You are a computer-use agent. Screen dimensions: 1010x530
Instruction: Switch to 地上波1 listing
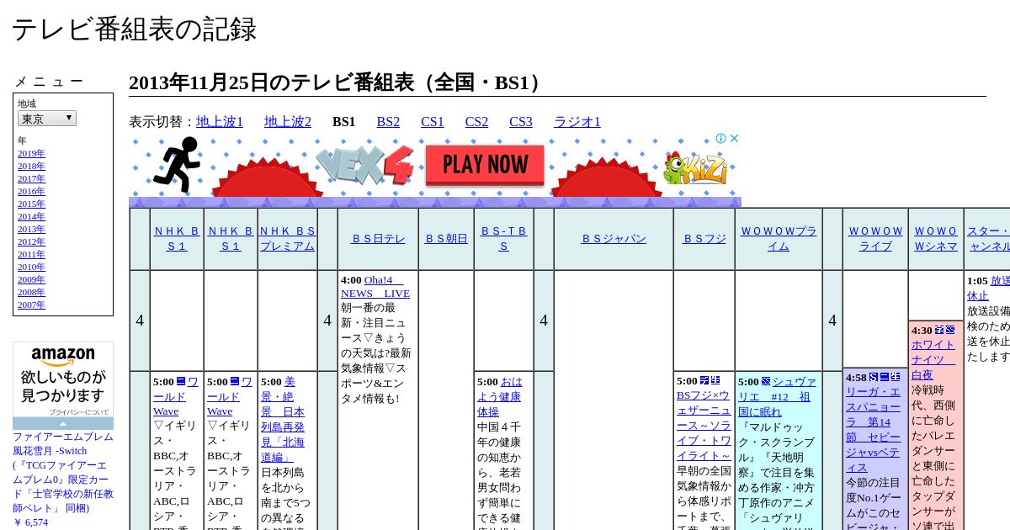[x=220, y=122]
